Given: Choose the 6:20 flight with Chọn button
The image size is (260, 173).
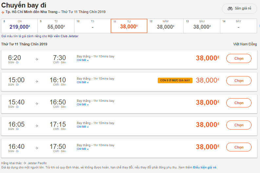Looking at the screenshot, I should click(x=239, y=58).
